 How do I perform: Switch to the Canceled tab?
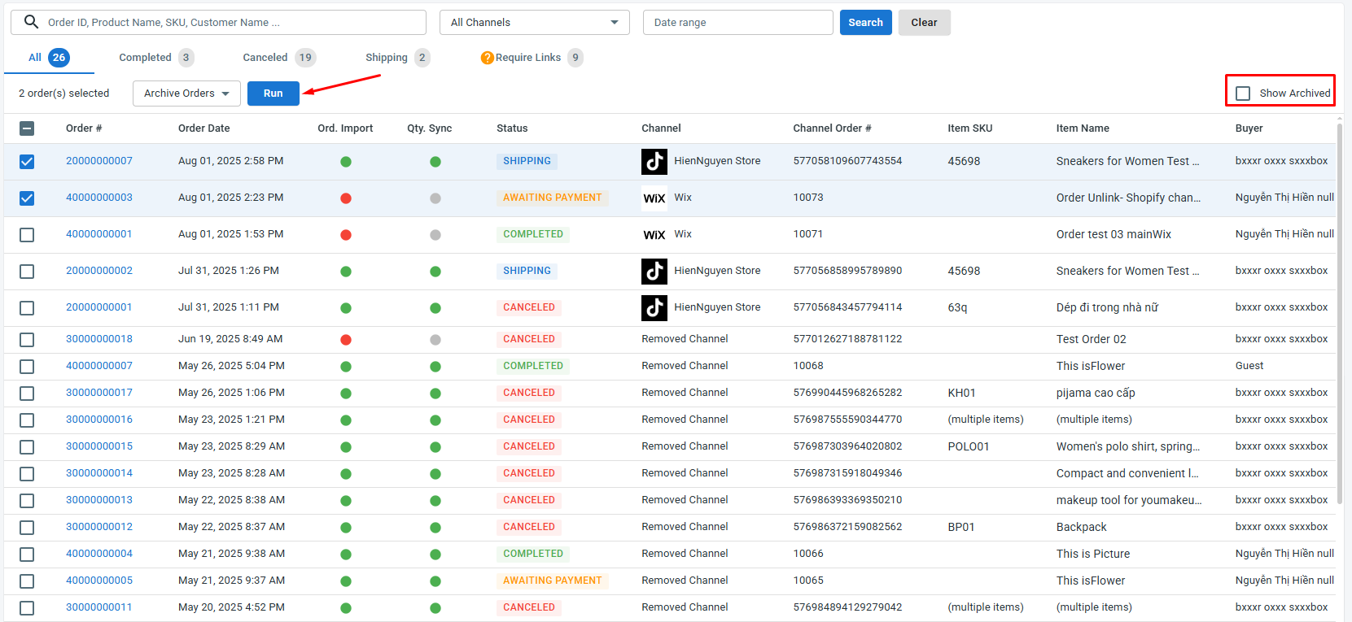pyautogui.click(x=265, y=58)
